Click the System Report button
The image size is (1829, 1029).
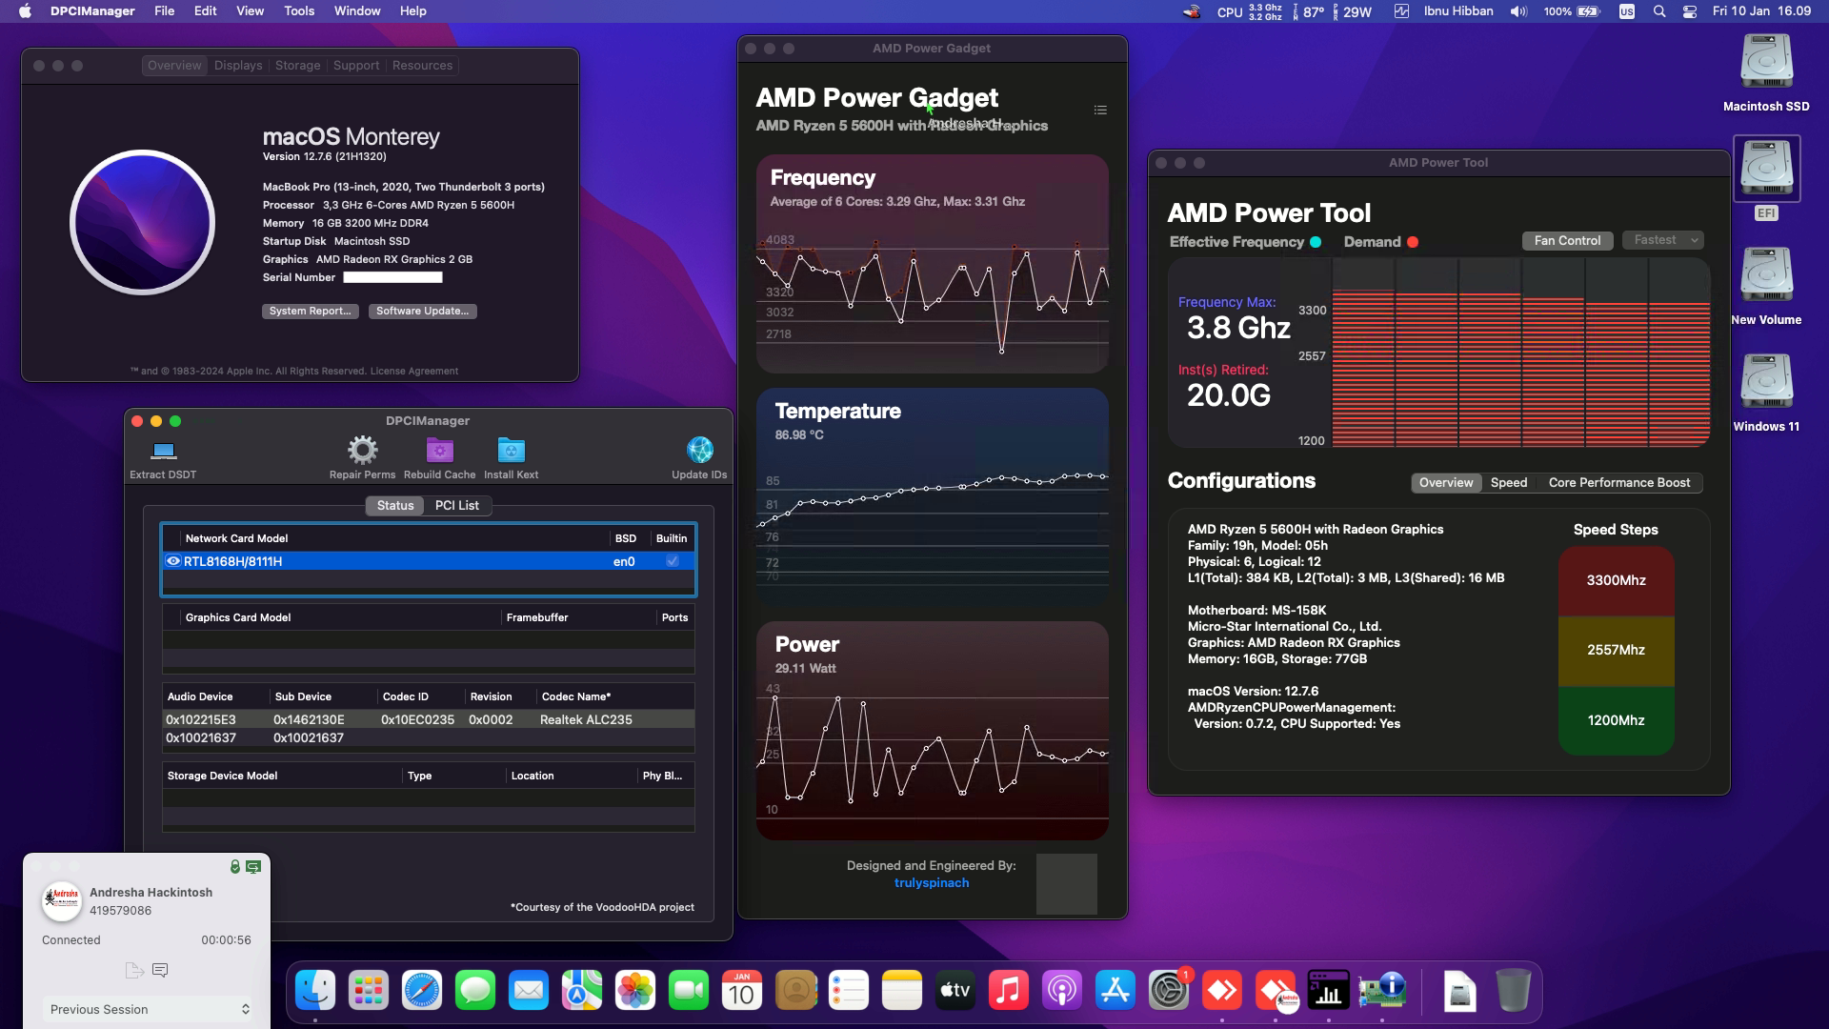(310, 311)
